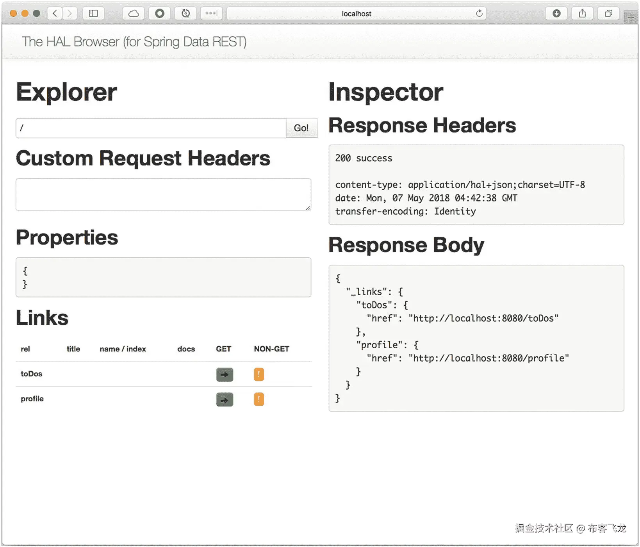Click the Safari forward arrow

70,13
